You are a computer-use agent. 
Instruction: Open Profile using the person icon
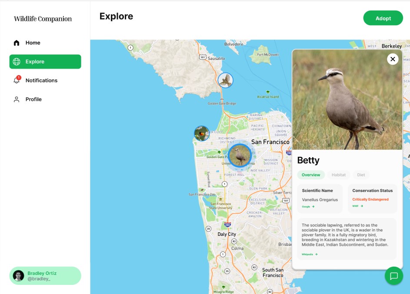pos(17,99)
